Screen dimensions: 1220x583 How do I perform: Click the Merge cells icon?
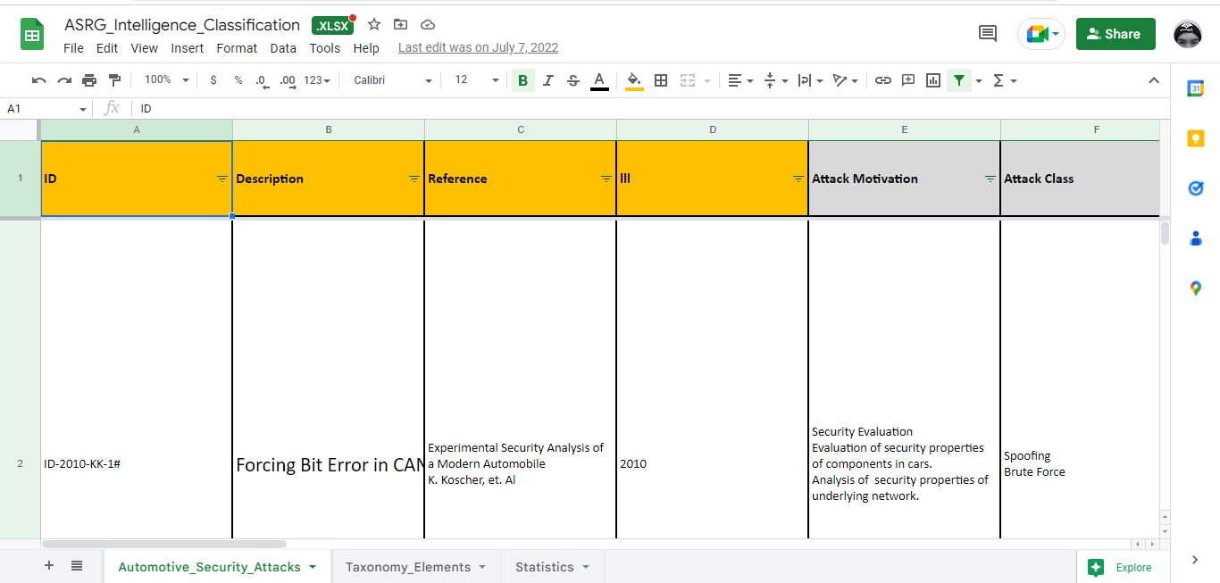click(687, 80)
